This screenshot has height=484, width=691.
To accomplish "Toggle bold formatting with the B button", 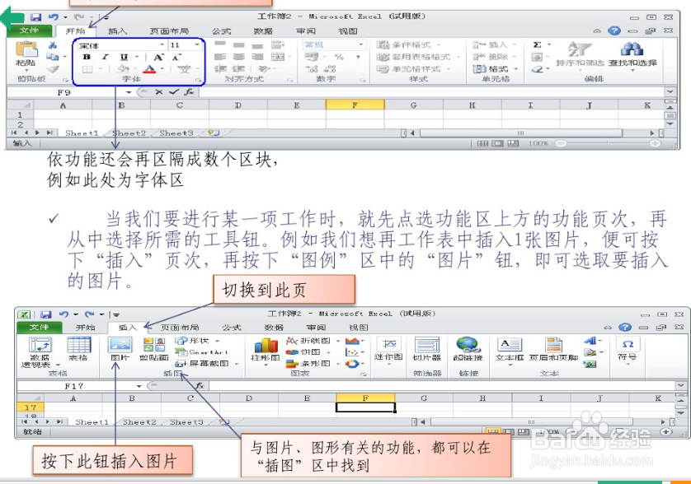I will click(x=87, y=56).
